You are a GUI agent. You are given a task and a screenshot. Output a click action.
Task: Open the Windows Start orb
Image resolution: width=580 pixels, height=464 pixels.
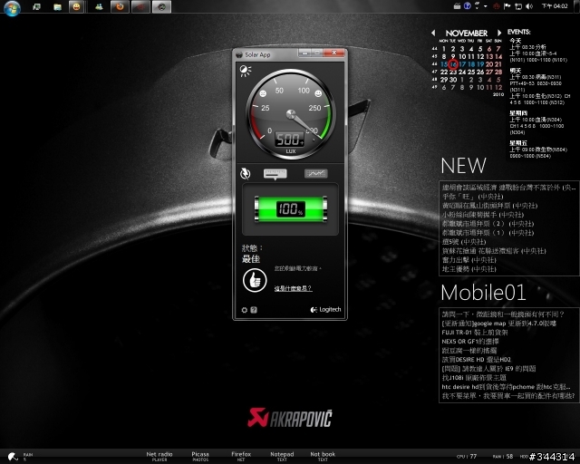coord(12,7)
